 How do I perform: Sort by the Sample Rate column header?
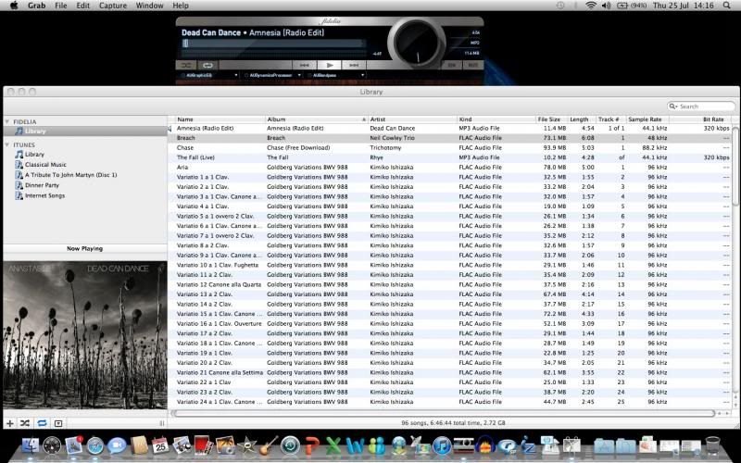click(x=647, y=119)
